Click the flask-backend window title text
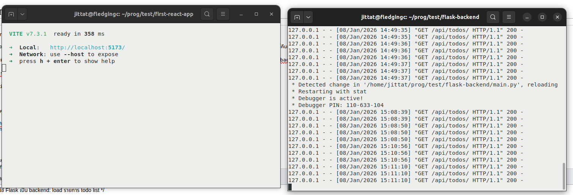The image size is (573, 195). pyautogui.click(x=420, y=17)
